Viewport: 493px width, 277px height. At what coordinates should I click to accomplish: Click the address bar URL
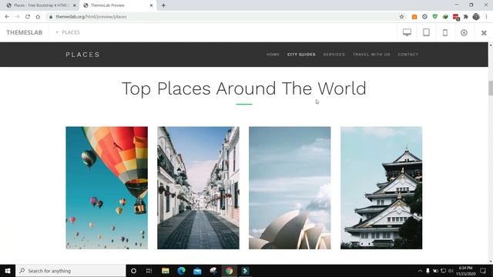[91, 17]
